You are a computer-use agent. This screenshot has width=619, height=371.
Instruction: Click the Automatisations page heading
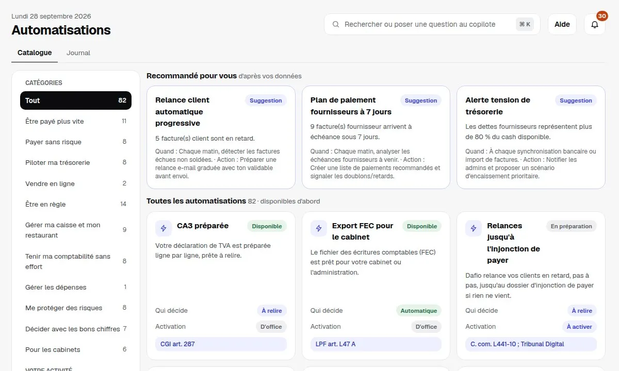(x=61, y=30)
